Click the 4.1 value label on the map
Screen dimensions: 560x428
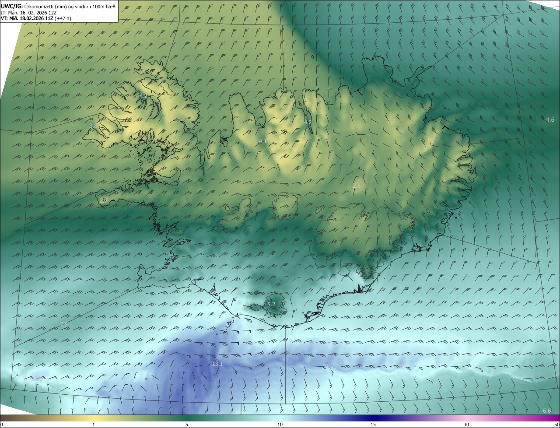(x=262, y=141)
